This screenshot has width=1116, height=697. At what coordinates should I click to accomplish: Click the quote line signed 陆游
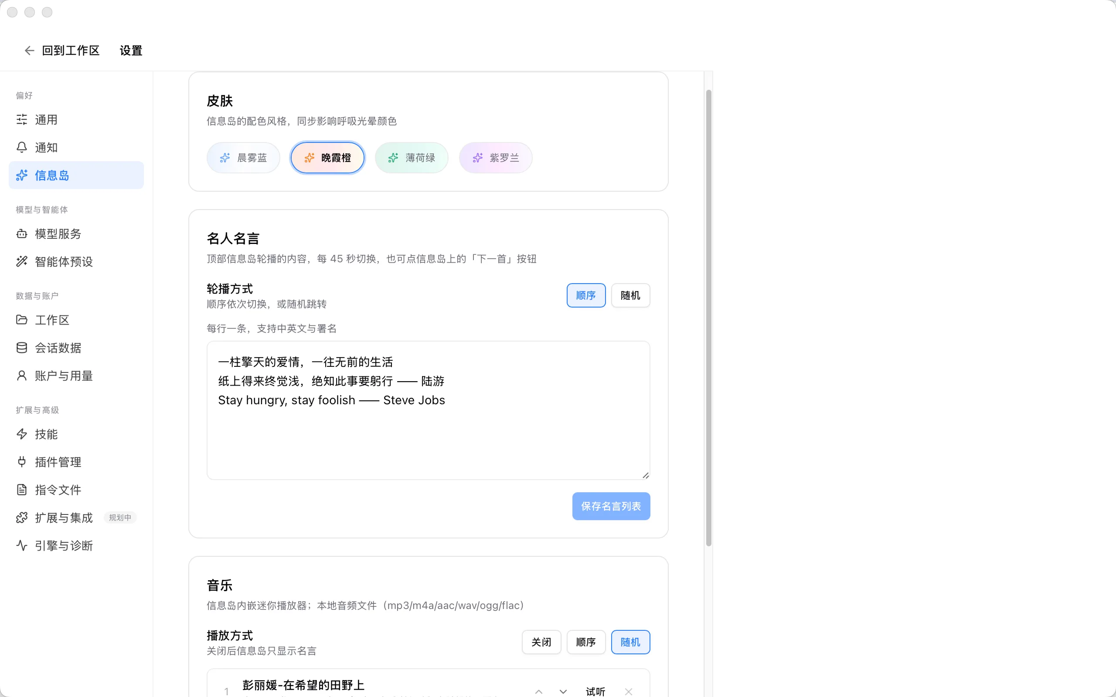point(331,381)
